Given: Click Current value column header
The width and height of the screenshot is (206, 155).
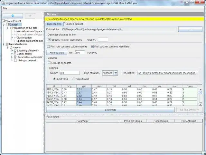Looking at the screenshot, I should click(x=189, y=121).
